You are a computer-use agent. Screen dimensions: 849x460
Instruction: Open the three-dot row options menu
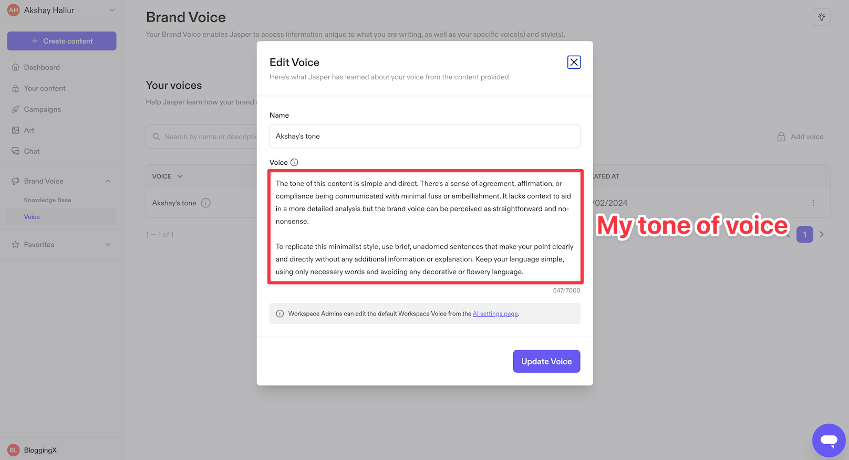coord(813,203)
